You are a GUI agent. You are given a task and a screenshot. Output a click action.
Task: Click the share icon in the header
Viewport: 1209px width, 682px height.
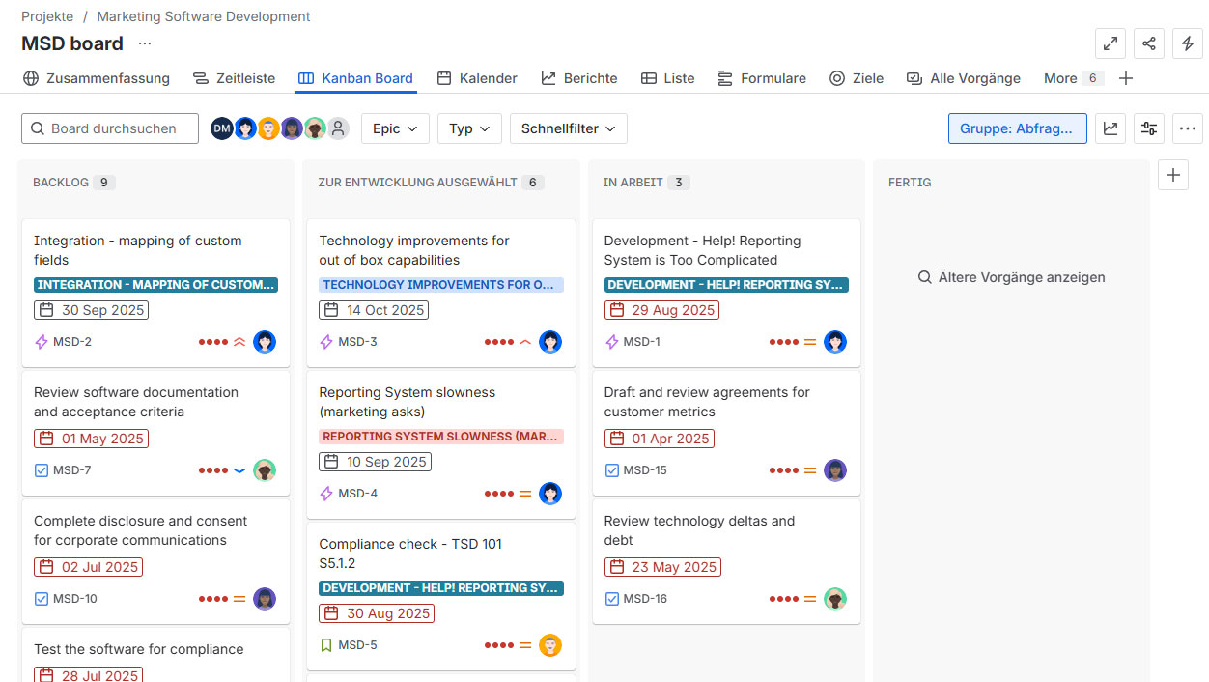point(1149,43)
